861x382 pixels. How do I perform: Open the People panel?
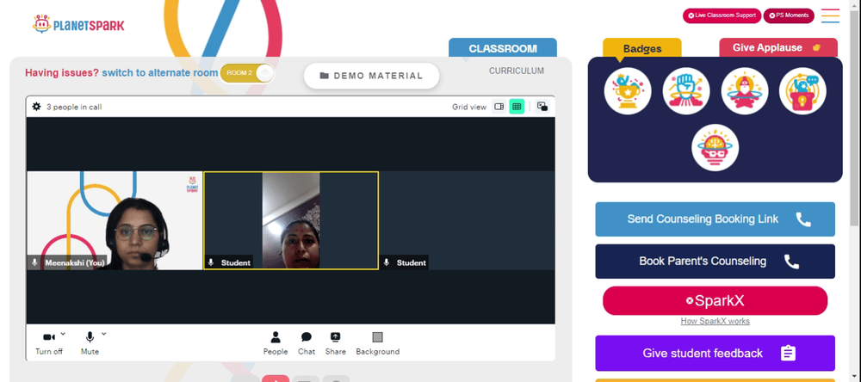point(276,343)
